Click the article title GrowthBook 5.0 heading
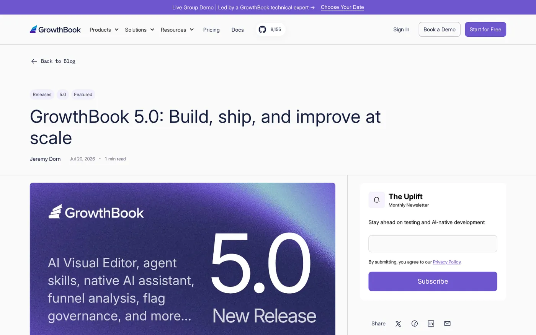 pos(205,127)
